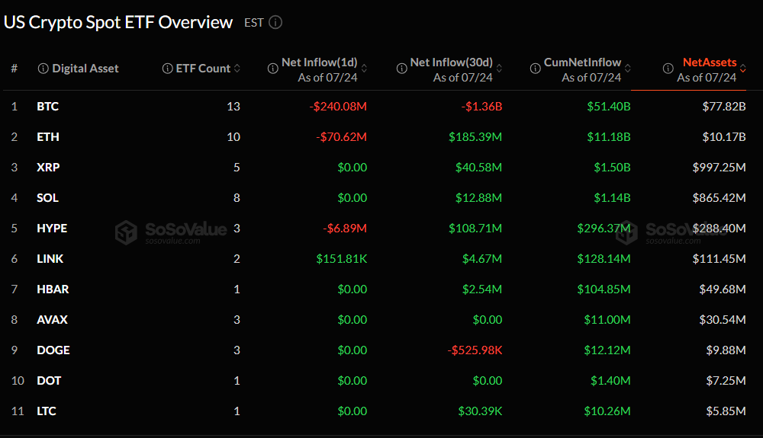Screen dimensions: 763x438
Task: Click XRP cumulative inflow $1.50B
Action: [x=612, y=168]
